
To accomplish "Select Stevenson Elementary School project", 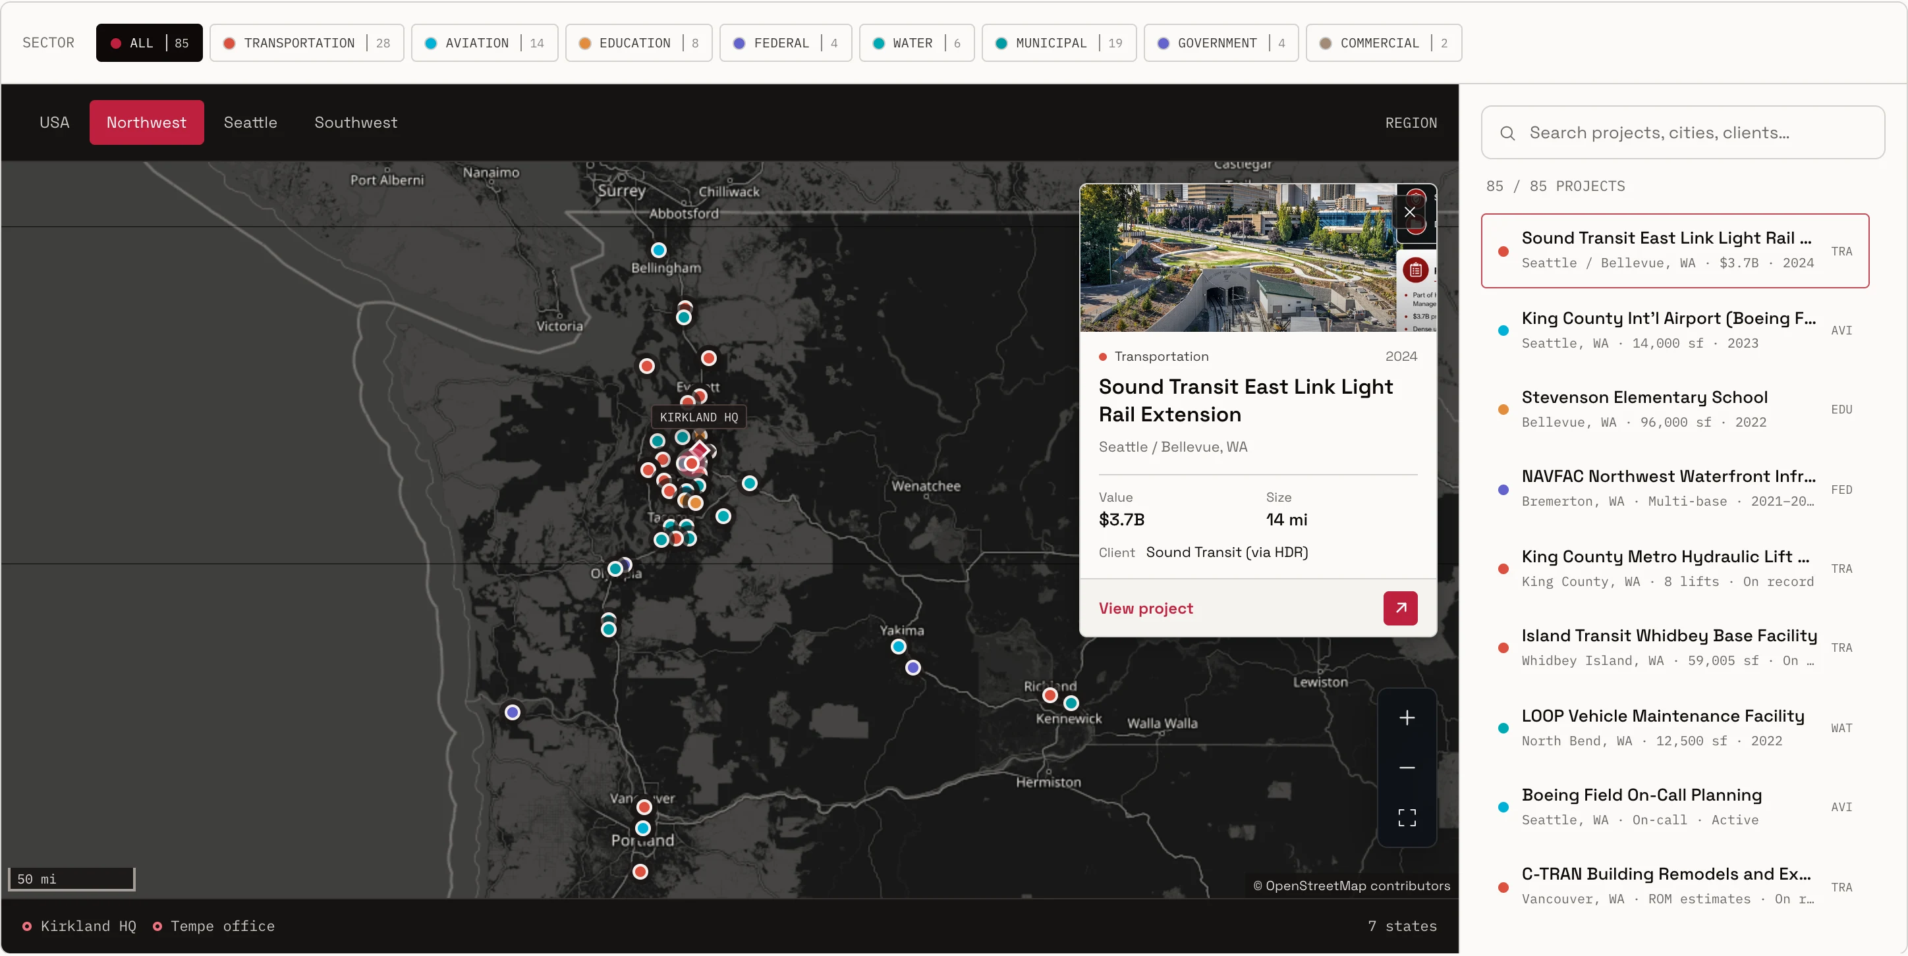I will 1674,409.
